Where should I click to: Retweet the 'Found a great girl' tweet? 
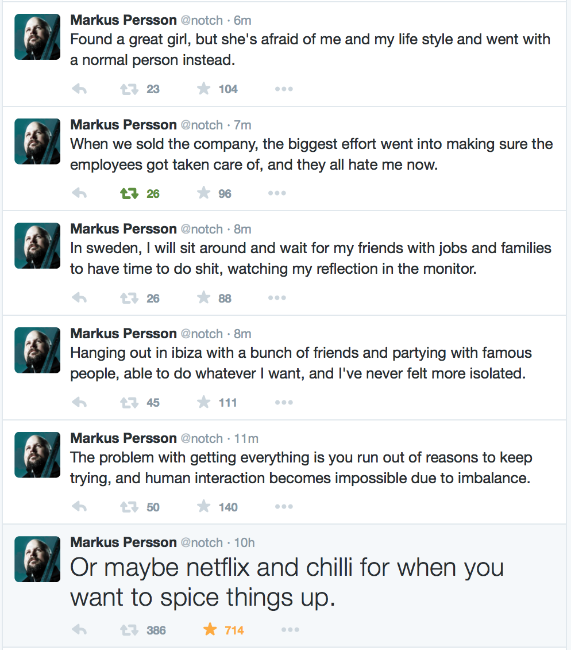129,89
